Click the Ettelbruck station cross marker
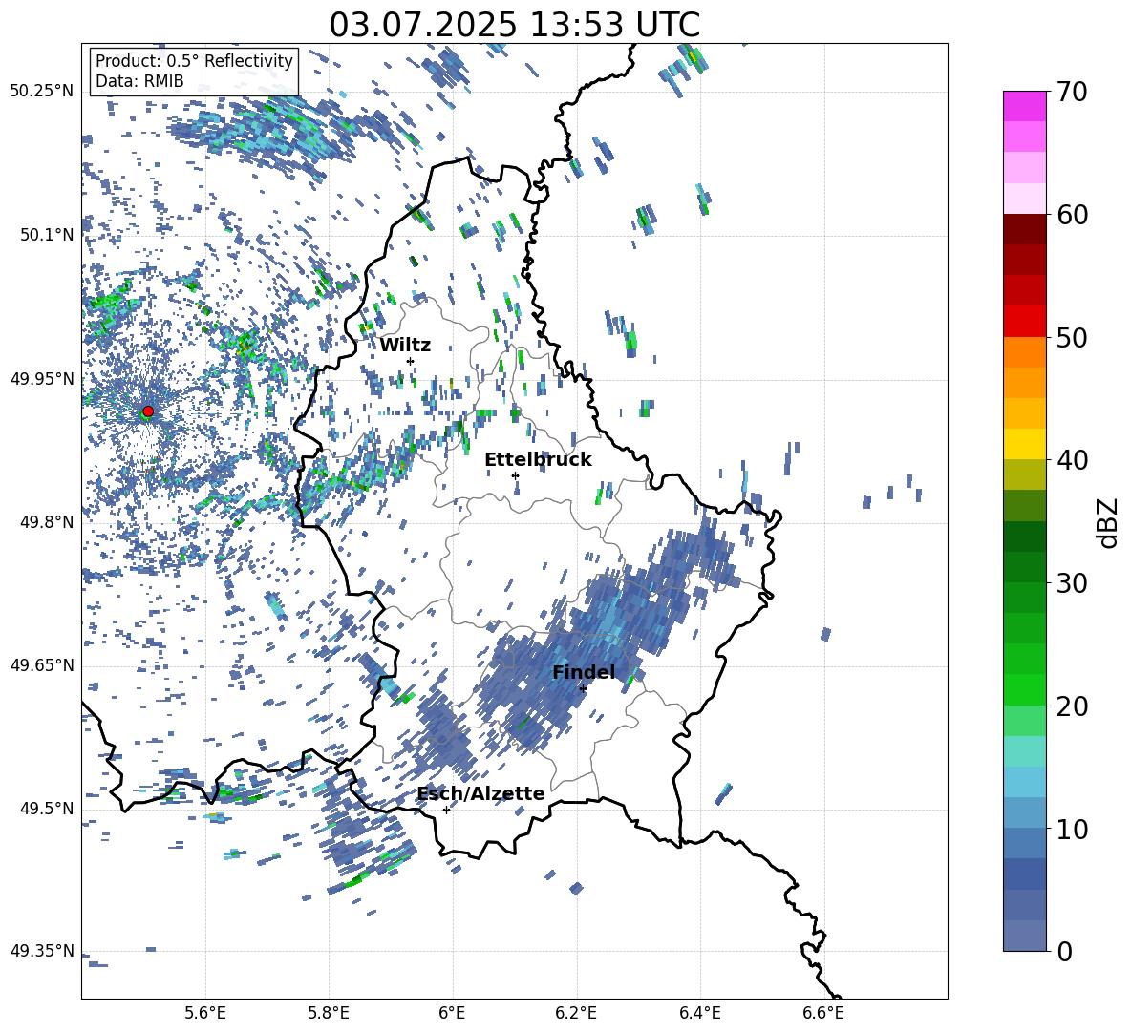 click(x=515, y=475)
